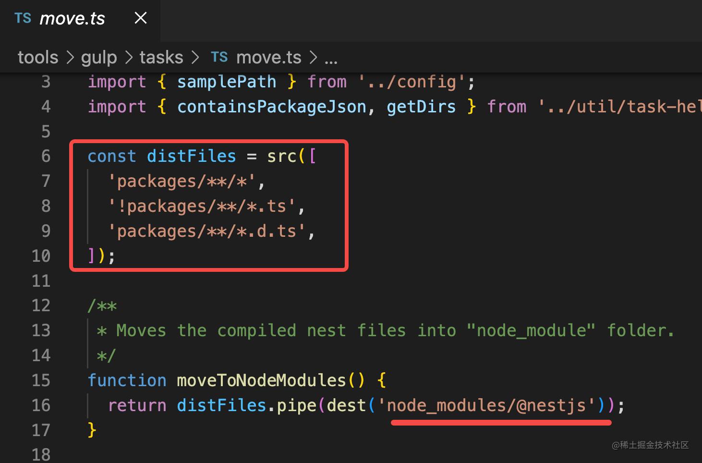Select the move.ts editor tab title
Image resolution: width=702 pixels, height=463 pixels.
tap(72, 19)
